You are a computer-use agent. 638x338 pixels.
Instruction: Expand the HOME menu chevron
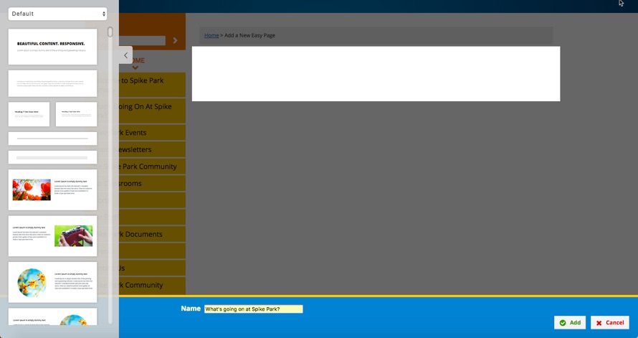coord(135,68)
